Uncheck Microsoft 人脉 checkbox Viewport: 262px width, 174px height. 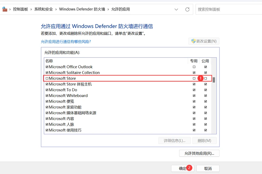(x=47, y=124)
